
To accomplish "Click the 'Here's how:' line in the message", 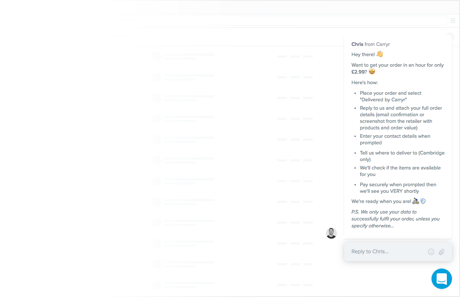I will coord(365,82).
